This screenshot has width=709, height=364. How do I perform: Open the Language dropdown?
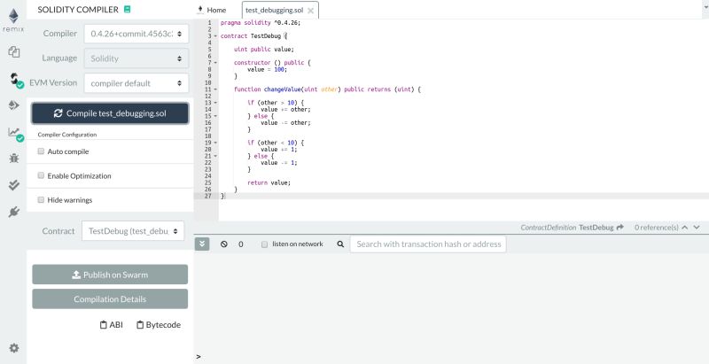tap(136, 58)
